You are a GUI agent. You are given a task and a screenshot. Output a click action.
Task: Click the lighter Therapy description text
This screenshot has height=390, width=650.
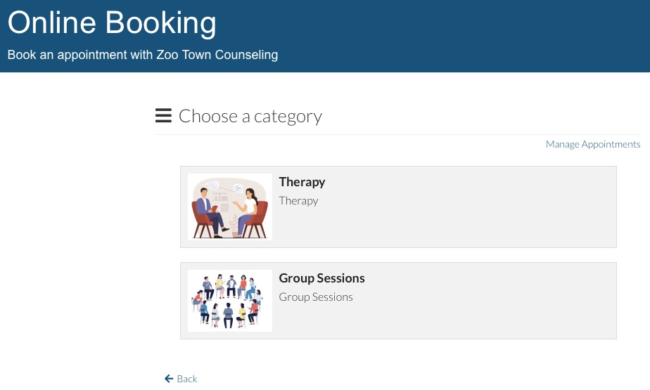click(298, 201)
